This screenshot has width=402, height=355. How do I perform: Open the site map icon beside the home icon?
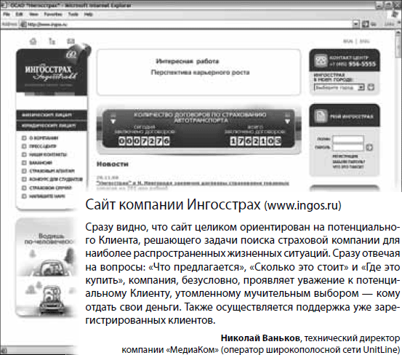point(52,41)
